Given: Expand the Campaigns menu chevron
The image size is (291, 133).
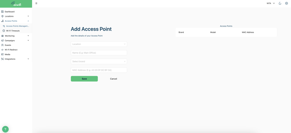Looking at the screenshot, I should [x=28, y=40].
